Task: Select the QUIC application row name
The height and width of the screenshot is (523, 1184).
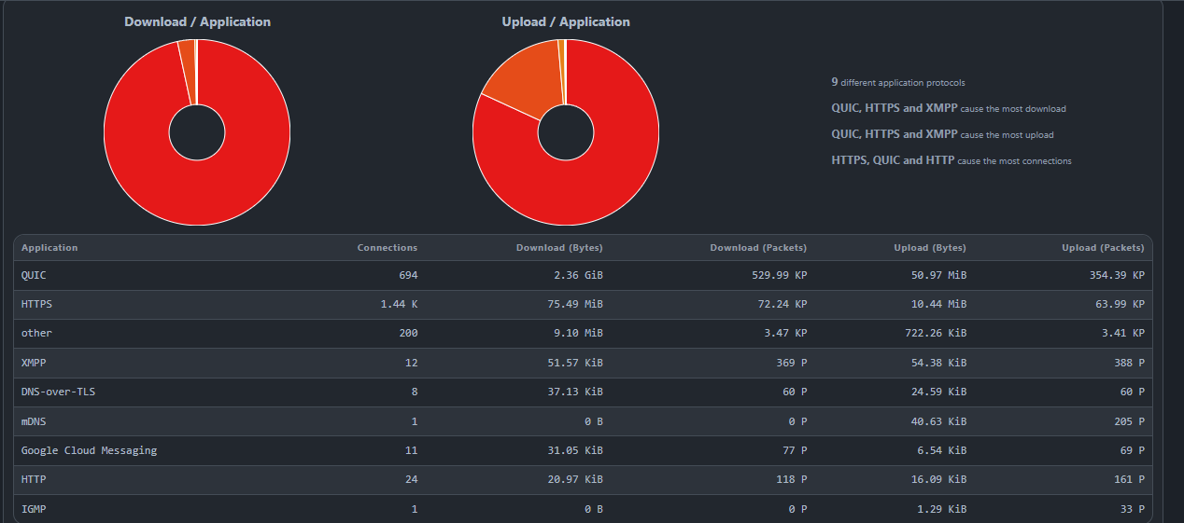Action: [34, 276]
